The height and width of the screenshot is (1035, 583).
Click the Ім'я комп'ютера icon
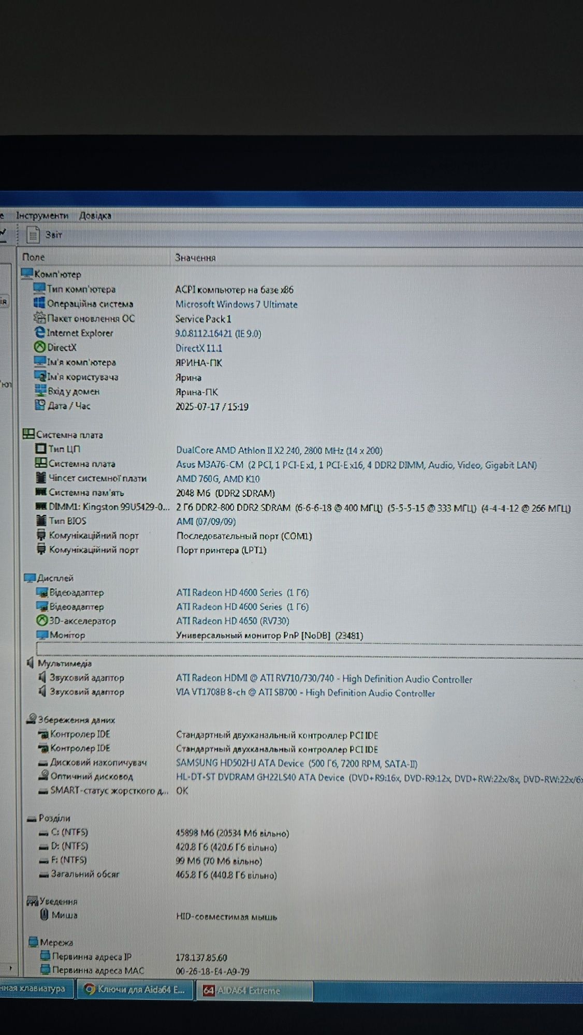coord(39,362)
